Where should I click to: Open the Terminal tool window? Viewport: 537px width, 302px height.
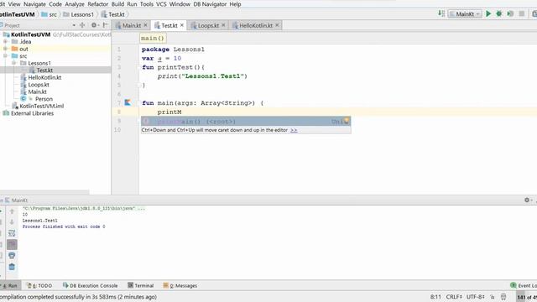click(140, 285)
